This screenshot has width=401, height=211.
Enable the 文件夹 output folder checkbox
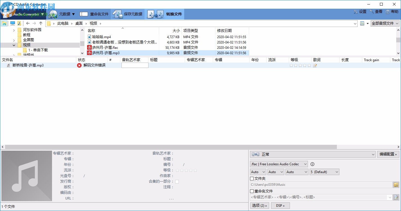coord(252,178)
